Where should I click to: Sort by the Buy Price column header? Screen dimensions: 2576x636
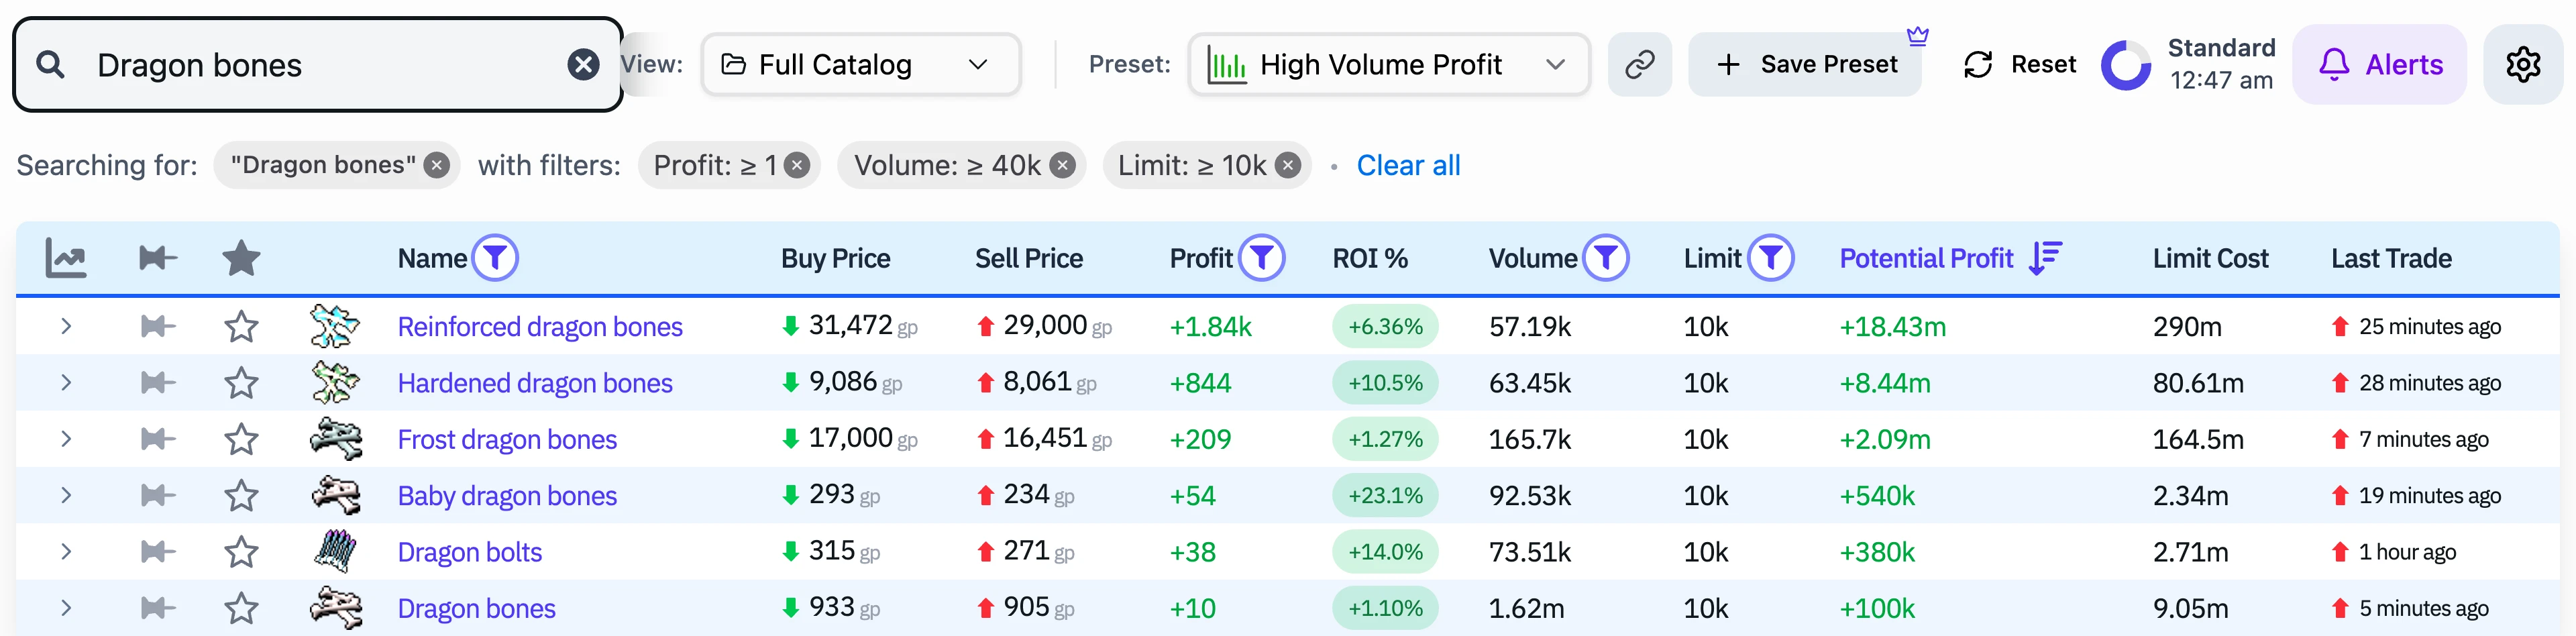point(835,259)
